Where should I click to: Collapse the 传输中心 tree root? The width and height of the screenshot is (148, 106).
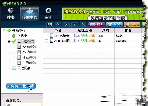[4, 31]
